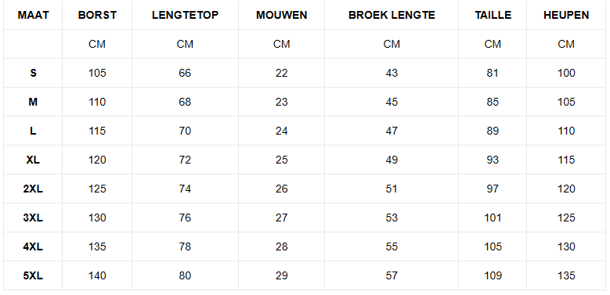Select the size S row label
Viewport: 610px width, 295px height.
tap(33, 73)
